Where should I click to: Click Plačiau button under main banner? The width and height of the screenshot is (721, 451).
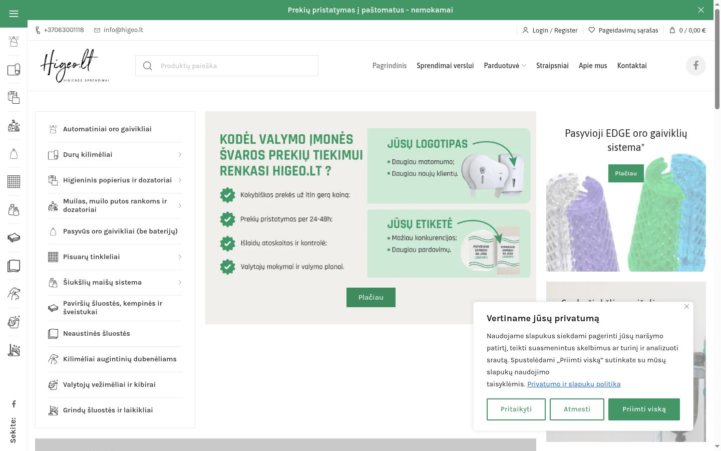371,297
